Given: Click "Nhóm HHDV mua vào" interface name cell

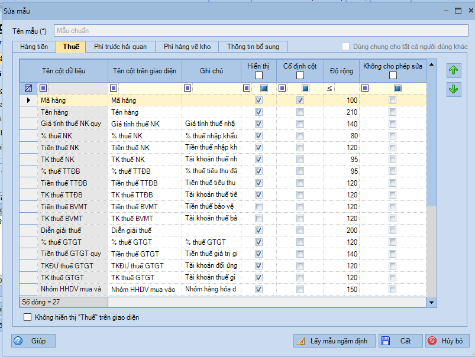Looking at the screenshot, I should (x=145, y=290).
